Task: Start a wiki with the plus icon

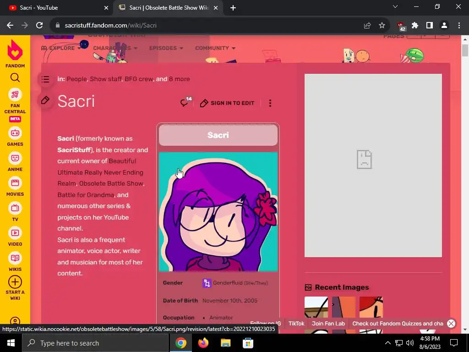Action: coord(15,282)
